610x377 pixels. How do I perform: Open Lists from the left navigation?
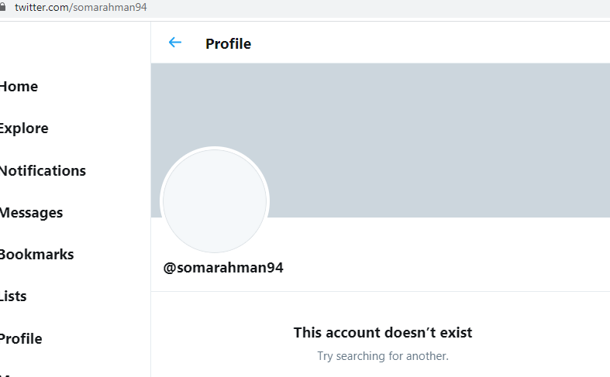(13, 296)
